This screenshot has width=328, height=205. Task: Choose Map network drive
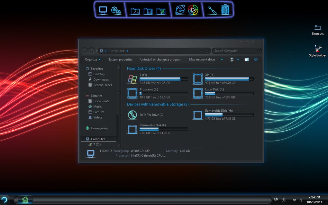point(202,60)
